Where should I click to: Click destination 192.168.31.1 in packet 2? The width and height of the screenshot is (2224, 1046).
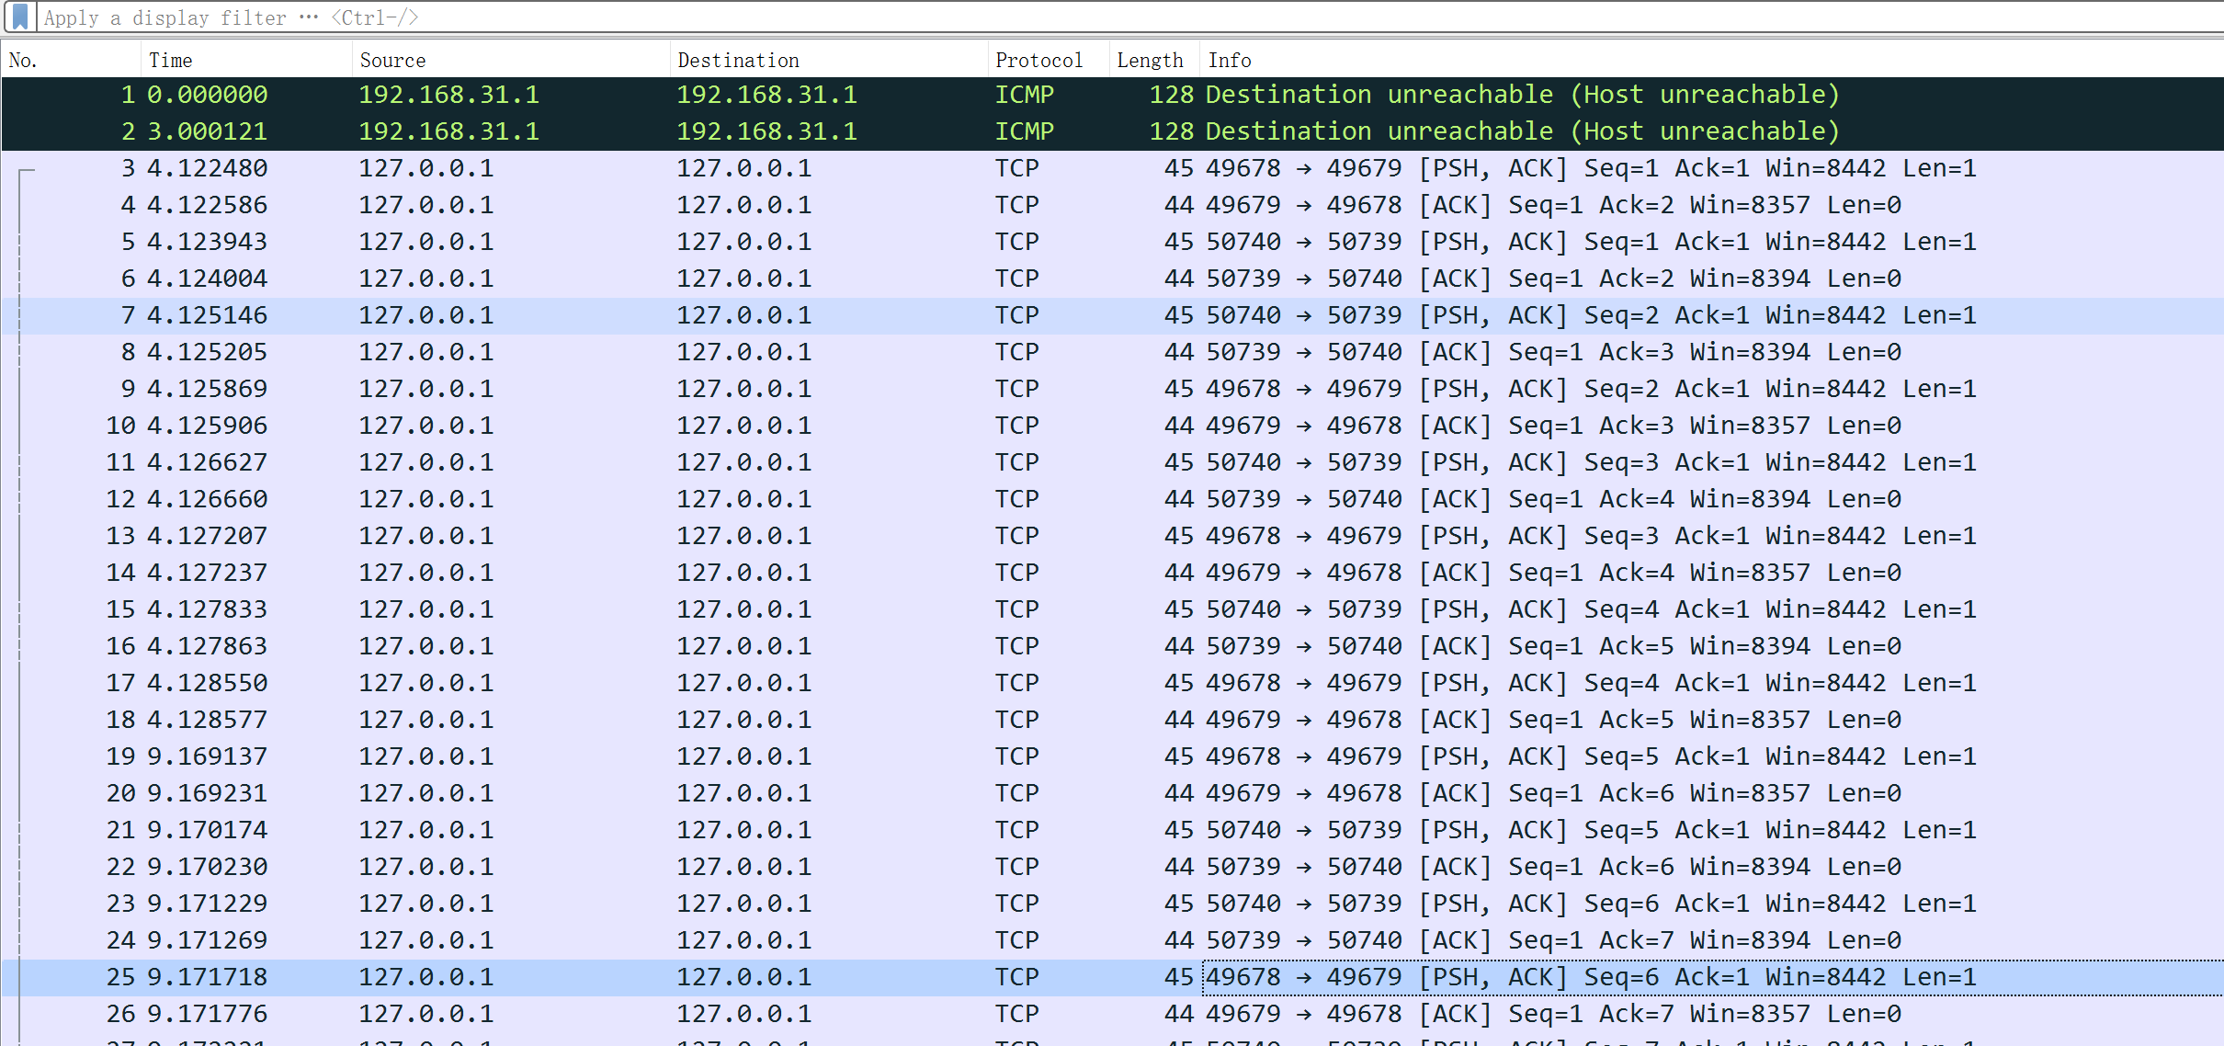pyautogui.click(x=766, y=131)
